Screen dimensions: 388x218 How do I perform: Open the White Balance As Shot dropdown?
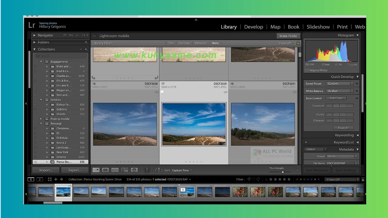tap(340, 91)
